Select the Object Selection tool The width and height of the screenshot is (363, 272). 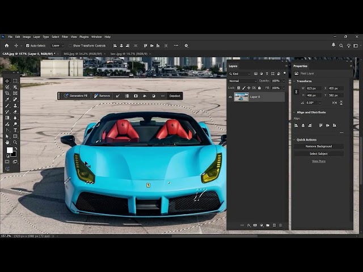[15, 87]
